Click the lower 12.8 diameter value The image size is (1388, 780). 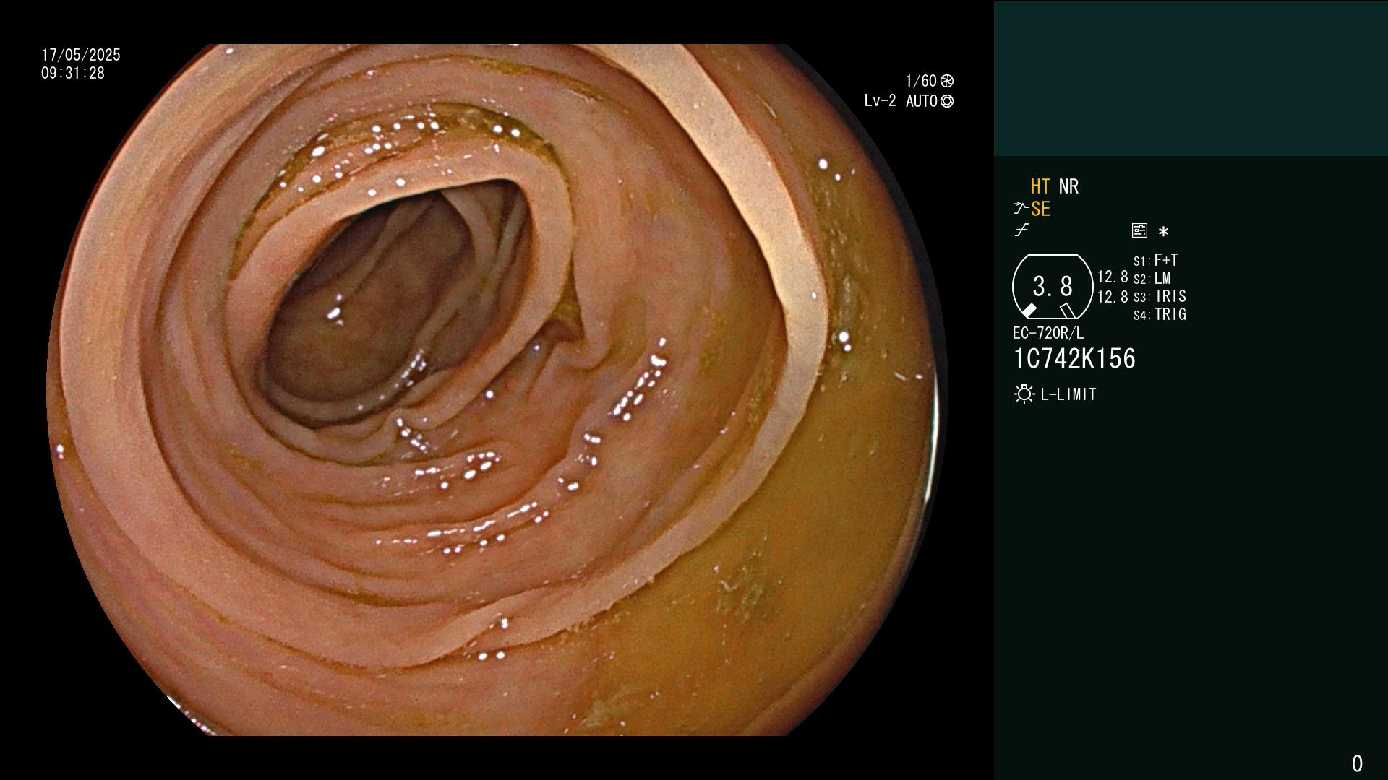click(x=1113, y=297)
